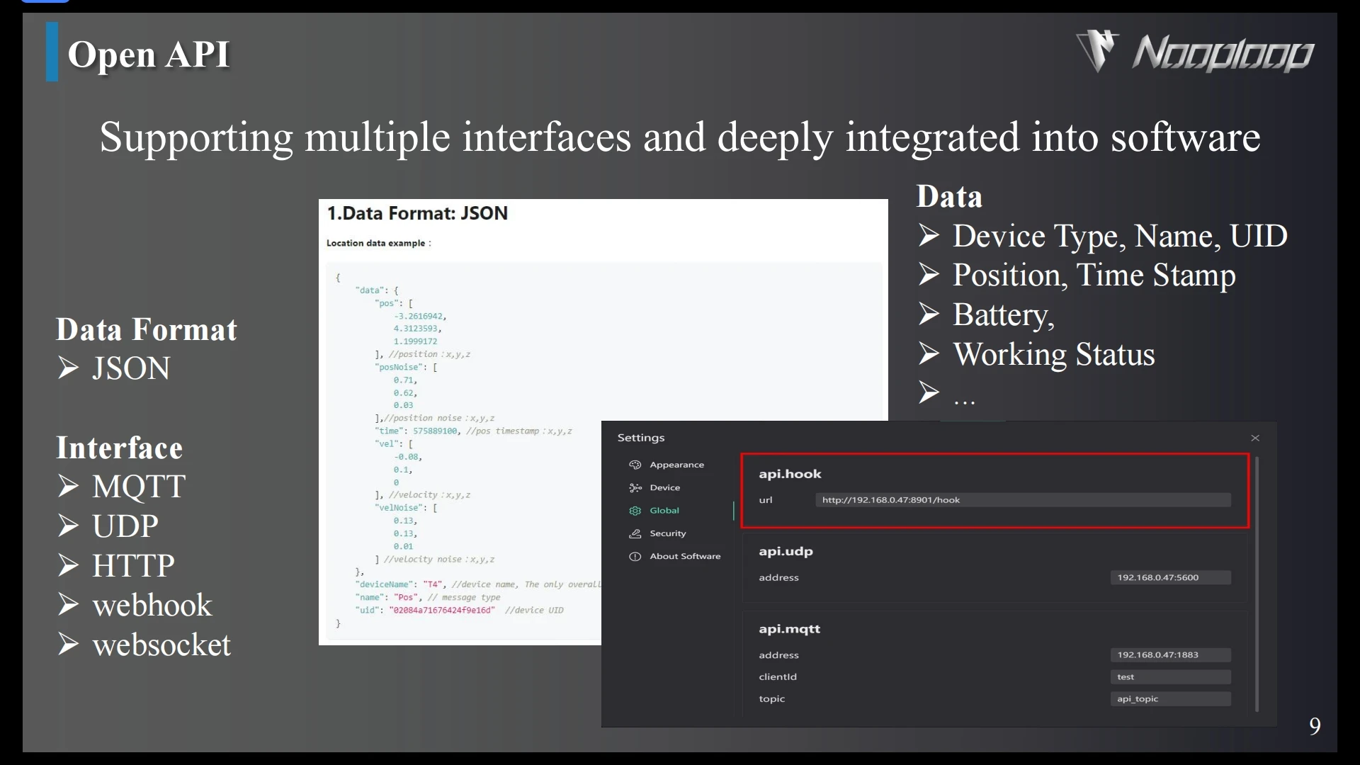Image resolution: width=1360 pixels, height=765 pixels.
Task: Edit the api.udp address field
Action: click(1169, 577)
